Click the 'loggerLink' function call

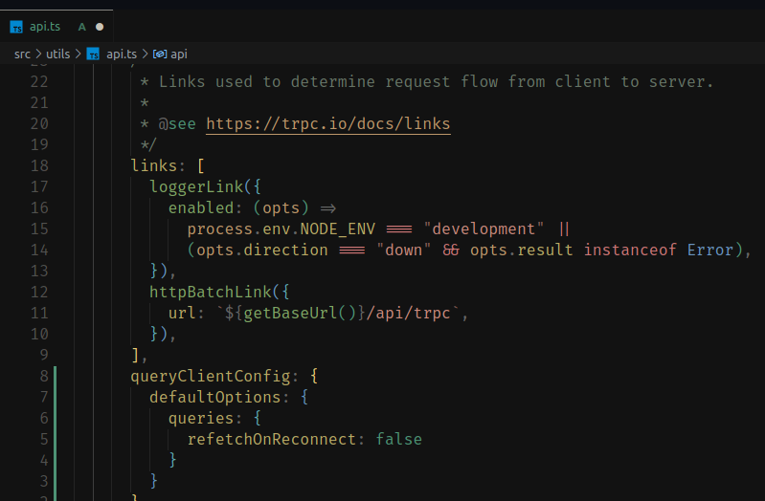click(196, 186)
